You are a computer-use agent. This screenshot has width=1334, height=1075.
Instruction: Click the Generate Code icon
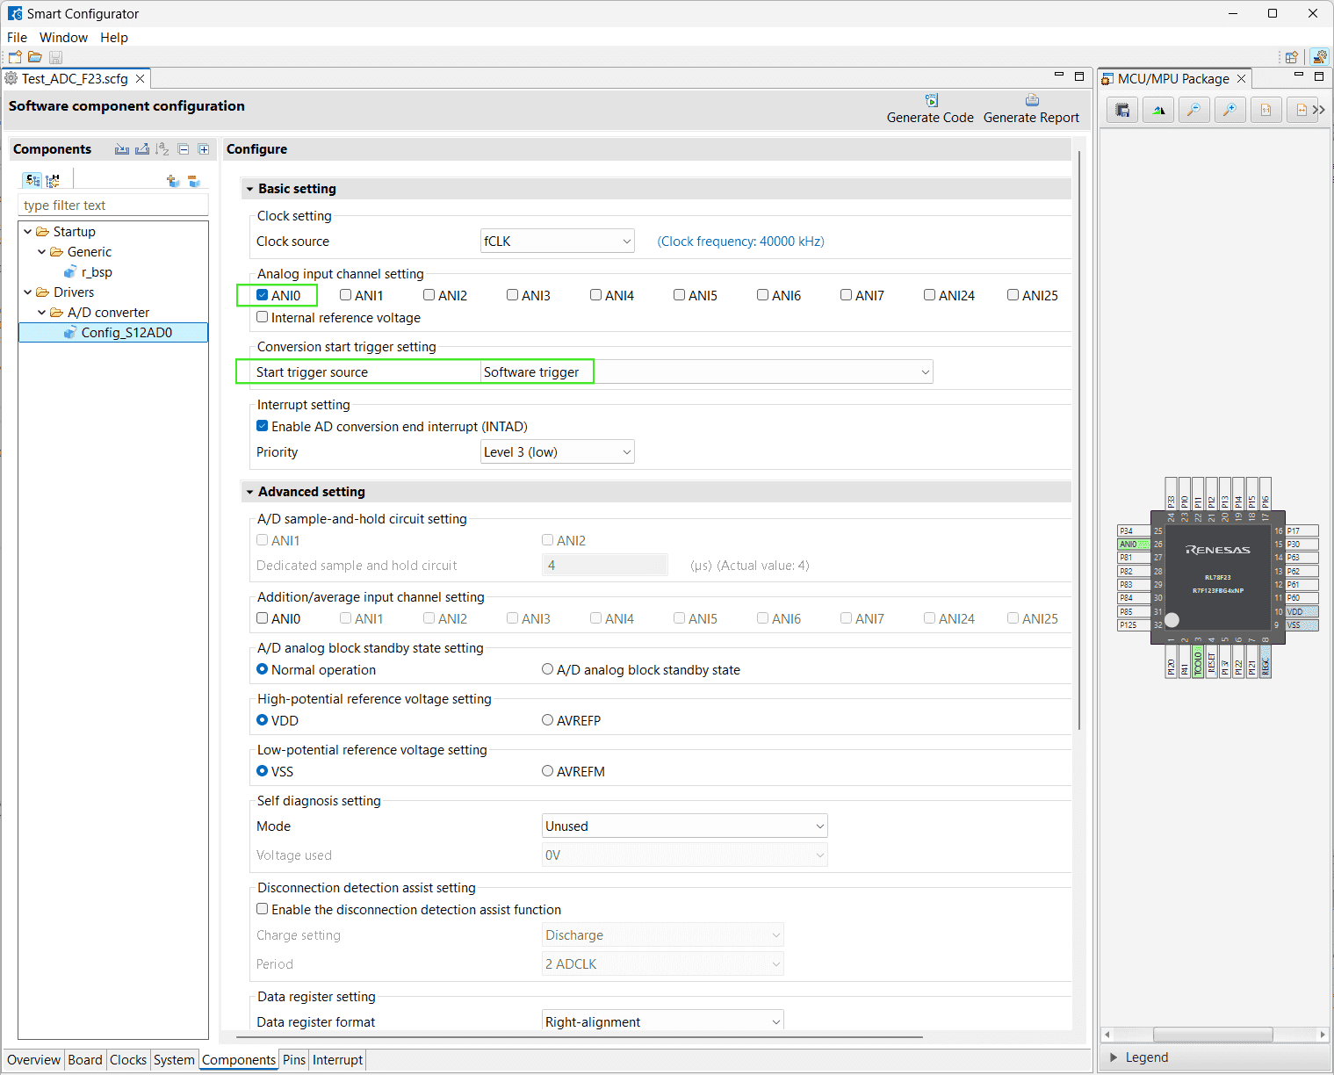click(x=931, y=101)
